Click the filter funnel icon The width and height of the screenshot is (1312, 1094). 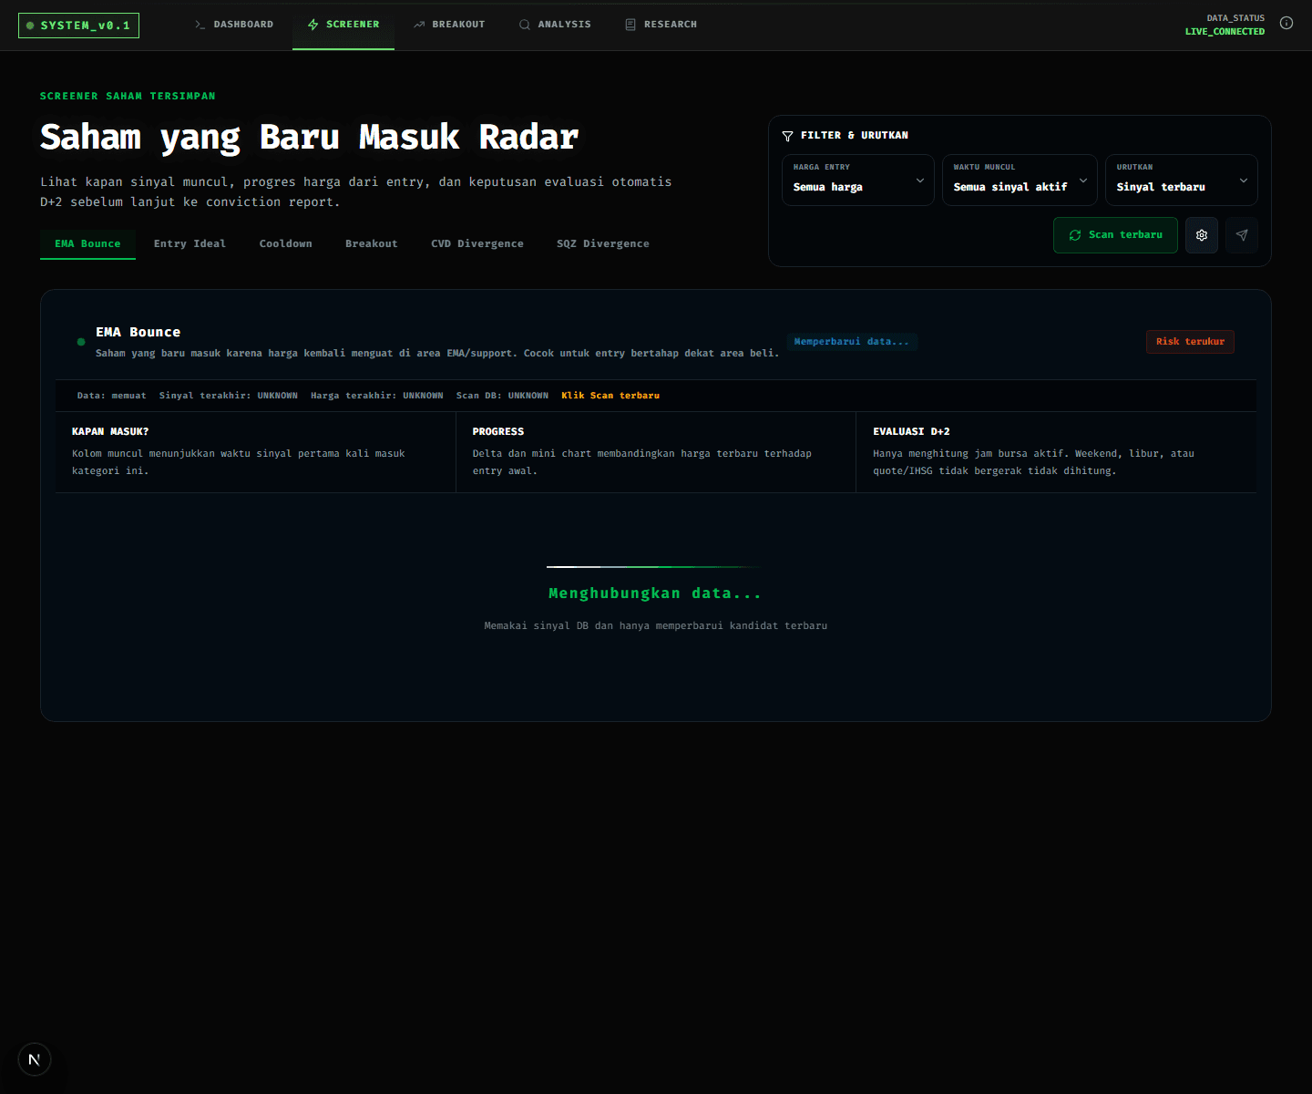click(x=787, y=136)
